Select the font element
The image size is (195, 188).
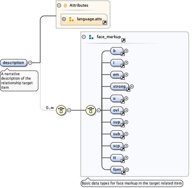(x=117, y=169)
